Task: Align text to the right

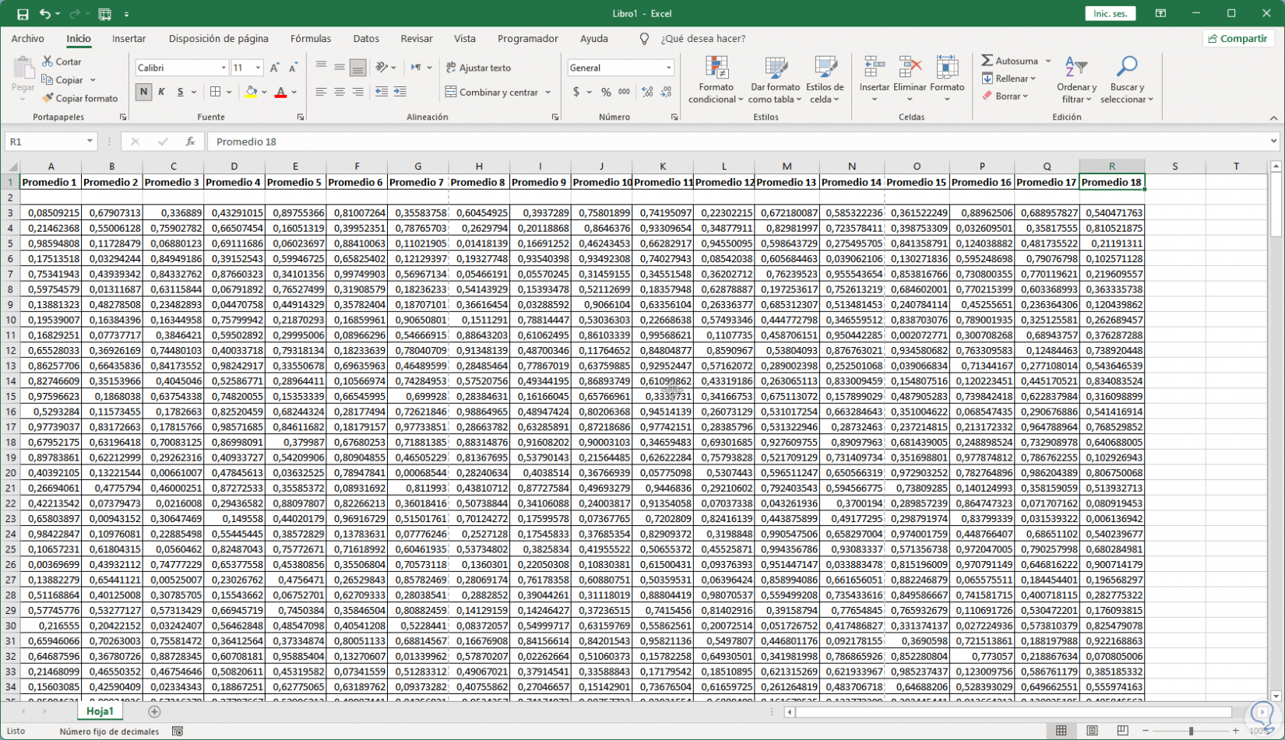Action: 357,92
